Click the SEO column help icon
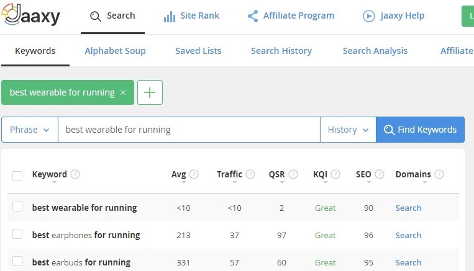This screenshot has width=474, height=271. 380,174
